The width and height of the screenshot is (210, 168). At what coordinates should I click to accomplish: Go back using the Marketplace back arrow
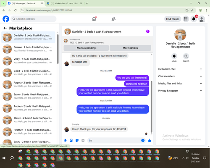pos(5,28)
